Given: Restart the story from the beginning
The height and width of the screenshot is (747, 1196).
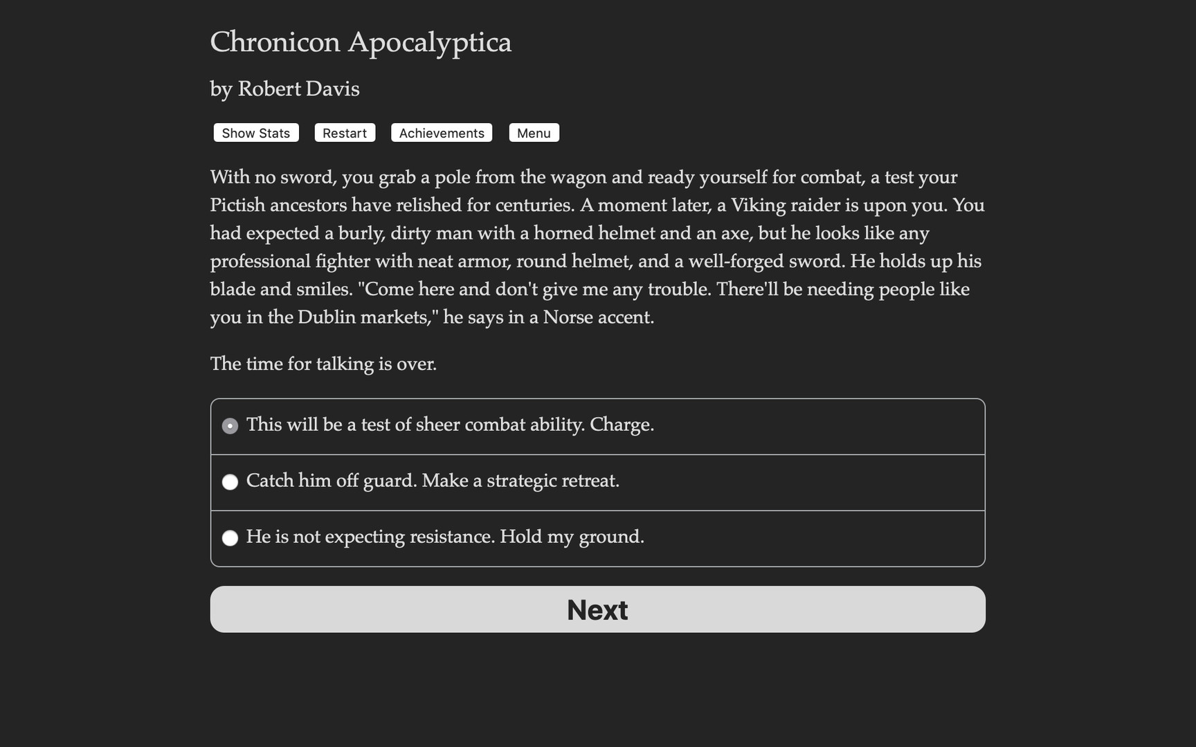Looking at the screenshot, I should (x=344, y=133).
